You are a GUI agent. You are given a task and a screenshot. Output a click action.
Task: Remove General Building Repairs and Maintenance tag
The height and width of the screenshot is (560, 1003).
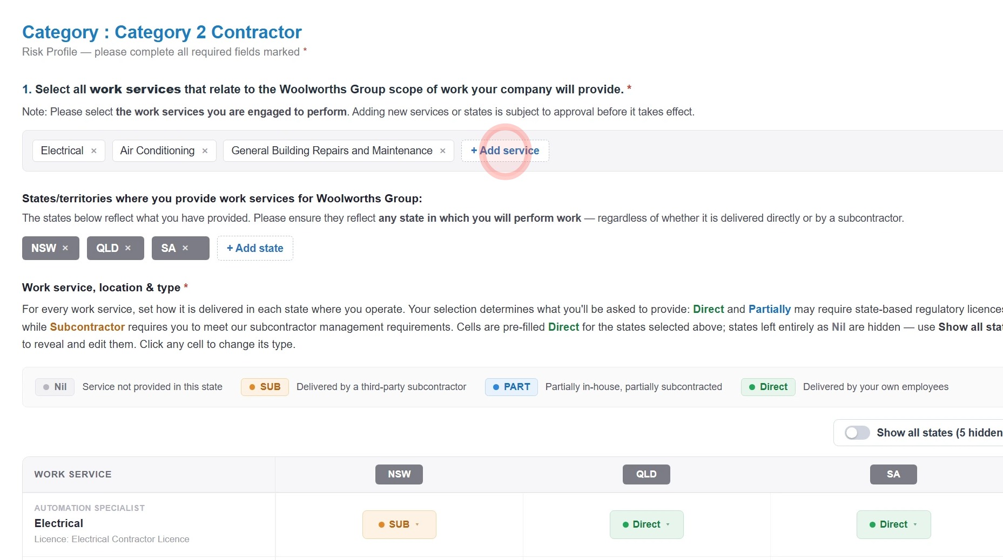443,151
